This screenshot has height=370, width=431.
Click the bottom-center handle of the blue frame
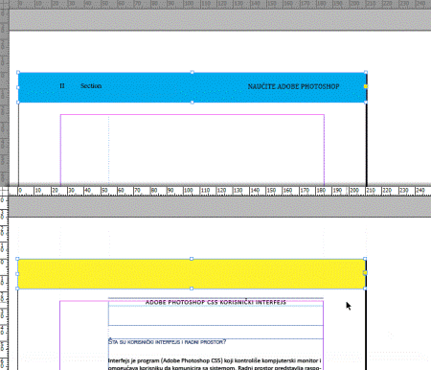tap(193, 103)
